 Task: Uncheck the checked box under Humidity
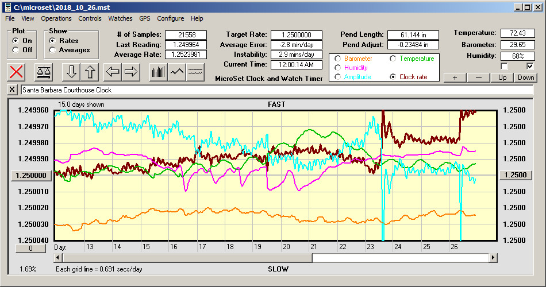coord(530,67)
